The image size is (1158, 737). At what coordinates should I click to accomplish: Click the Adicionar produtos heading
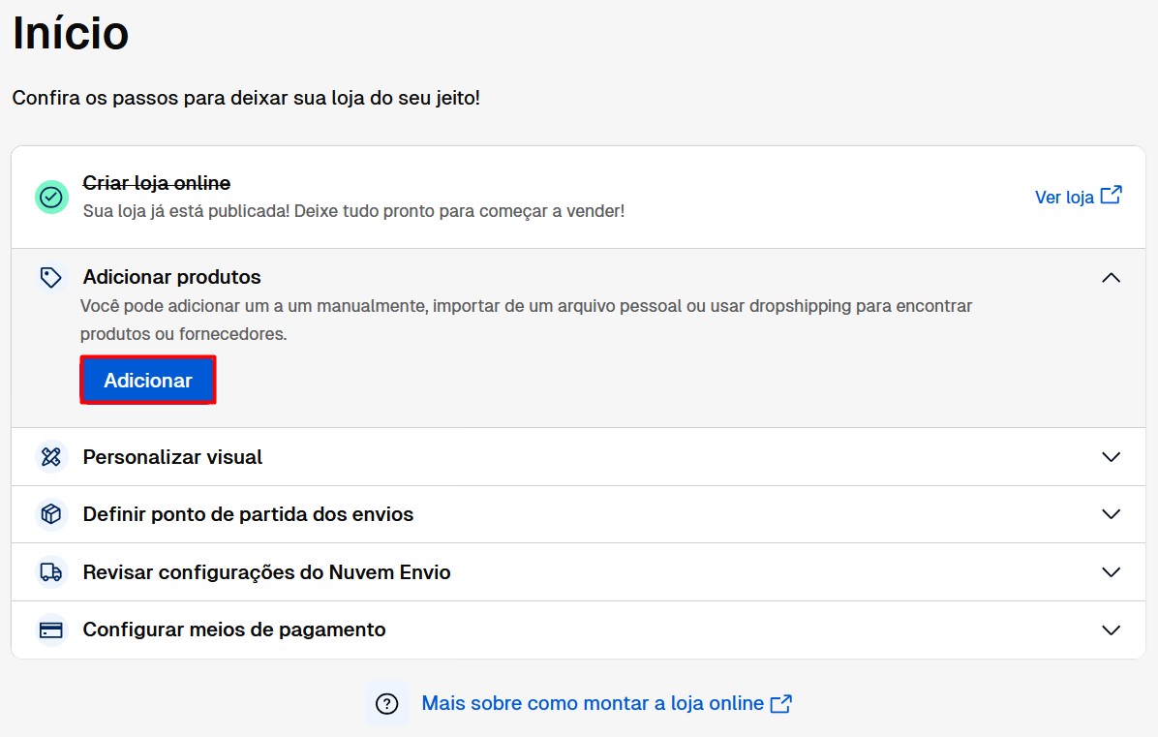click(171, 277)
